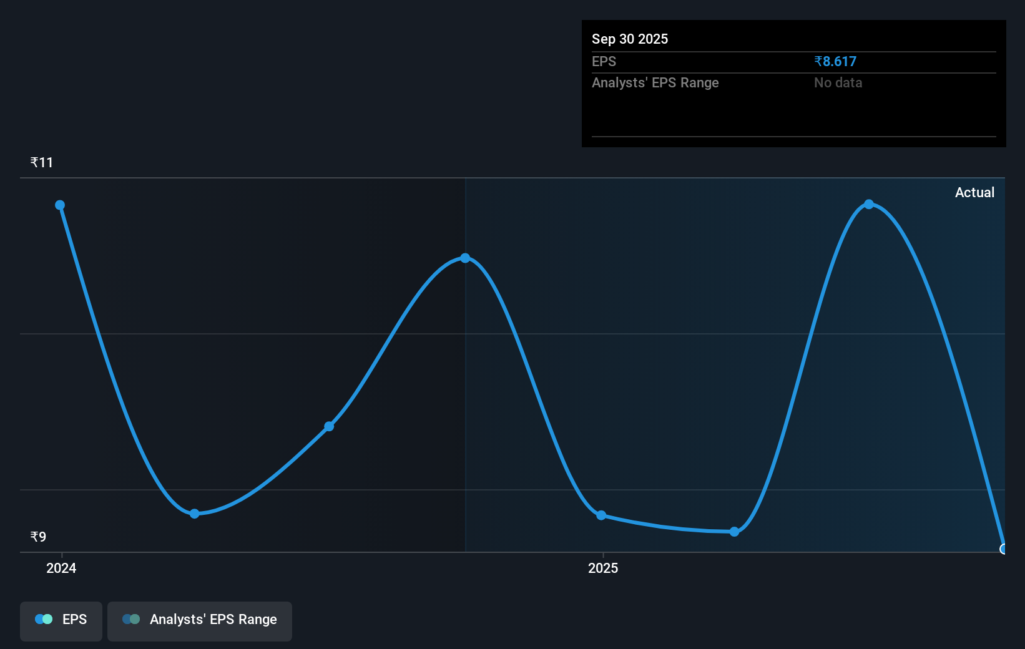Click the 'Actual' region label
This screenshot has width=1025, height=649.
click(974, 193)
